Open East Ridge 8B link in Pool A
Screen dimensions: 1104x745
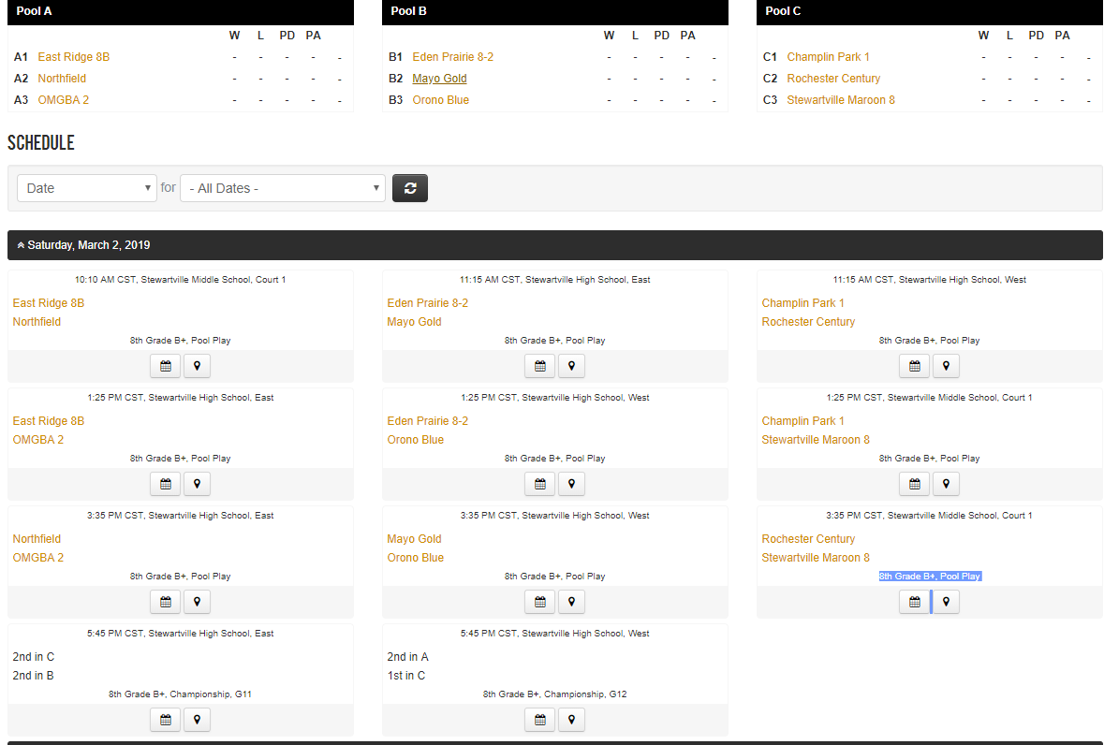tap(74, 57)
